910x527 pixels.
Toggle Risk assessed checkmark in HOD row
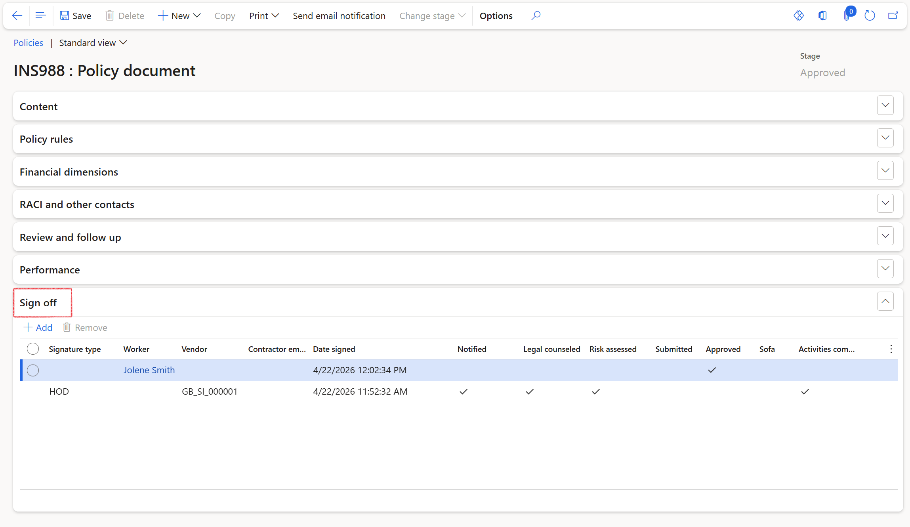[596, 391]
